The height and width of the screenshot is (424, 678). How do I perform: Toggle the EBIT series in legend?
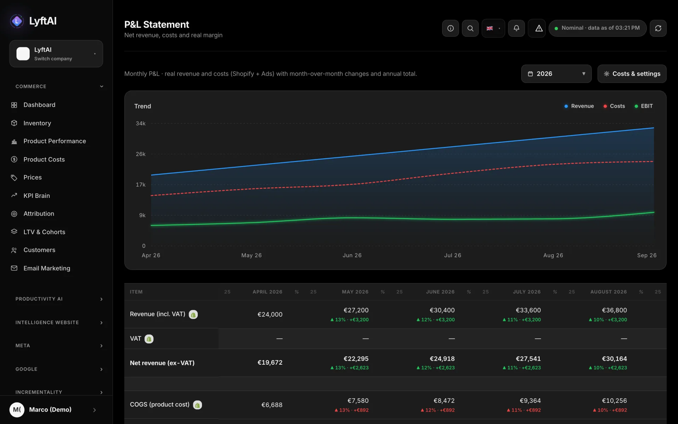coord(643,106)
